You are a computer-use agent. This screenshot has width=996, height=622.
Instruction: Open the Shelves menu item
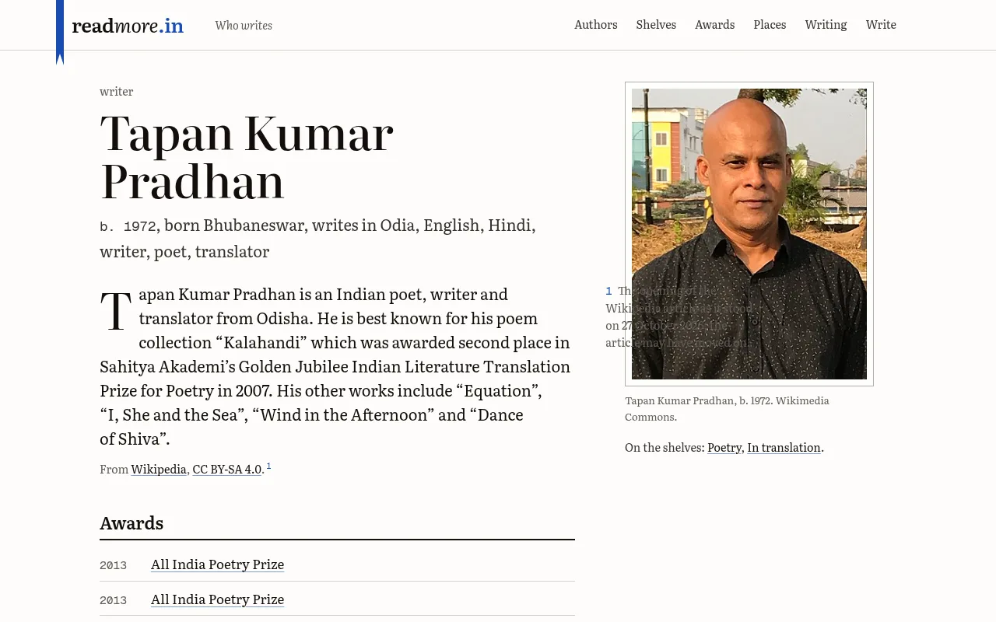coord(656,25)
